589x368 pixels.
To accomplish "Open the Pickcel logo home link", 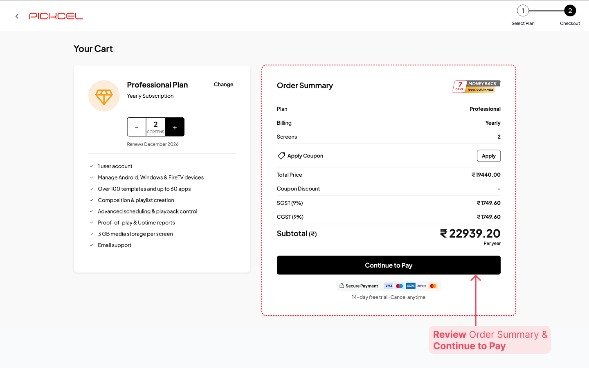I will (x=56, y=16).
